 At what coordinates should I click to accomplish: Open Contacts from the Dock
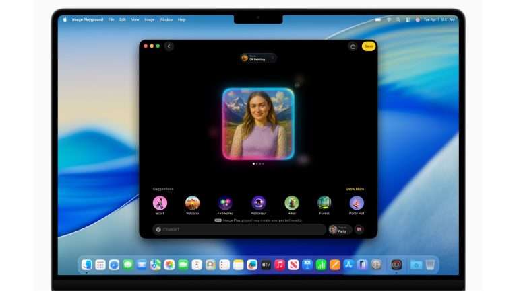coord(210,265)
